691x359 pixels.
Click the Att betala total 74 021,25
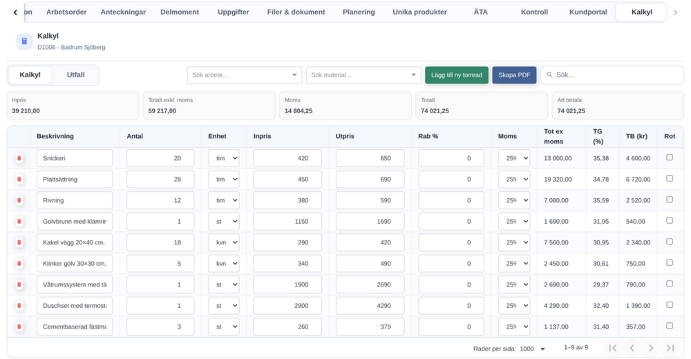[571, 111]
